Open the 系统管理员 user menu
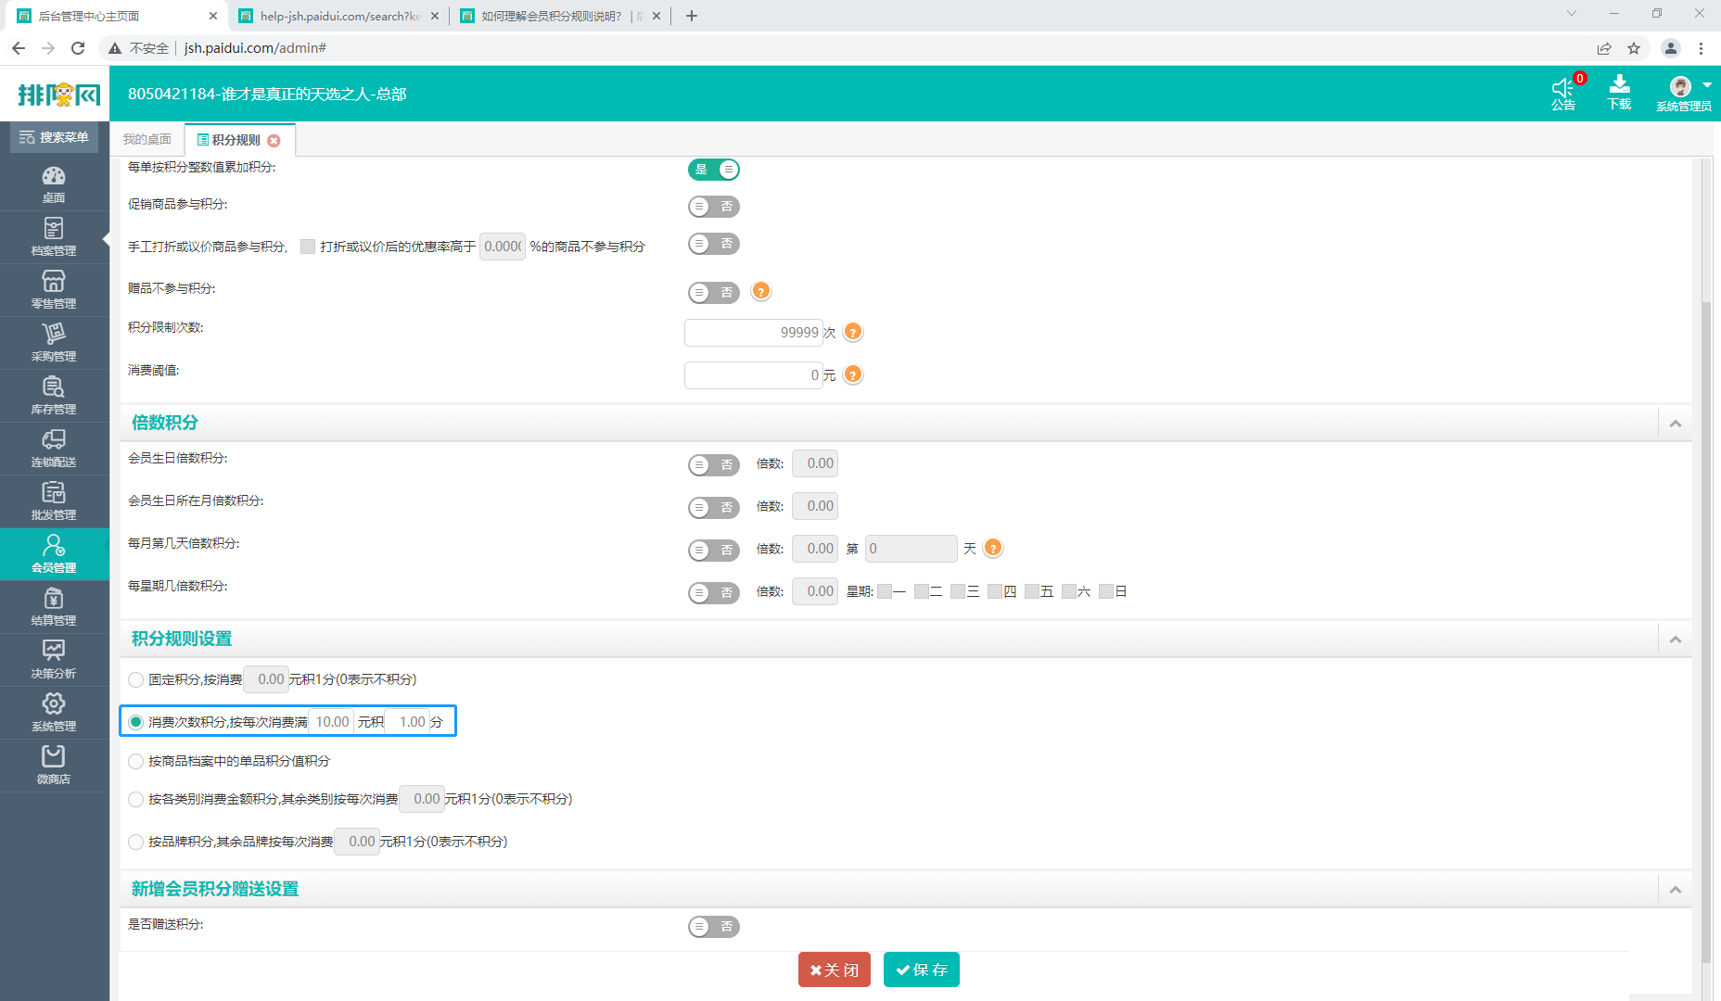The width and height of the screenshot is (1721, 1001). [1684, 94]
